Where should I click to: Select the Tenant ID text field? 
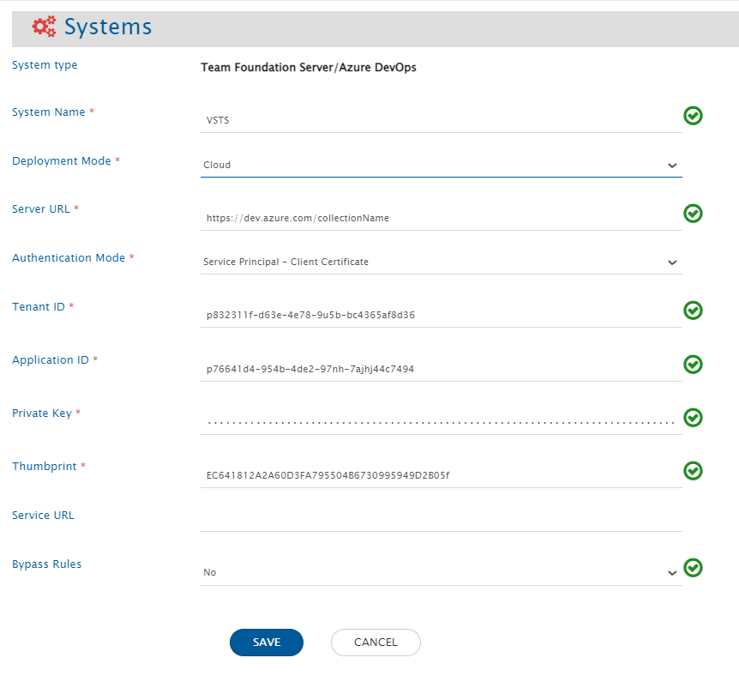tap(441, 315)
